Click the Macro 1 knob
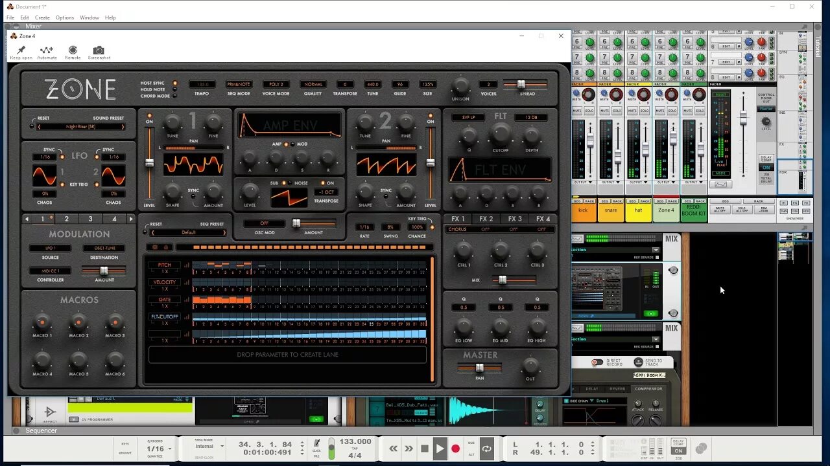 click(x=42, y=322)
